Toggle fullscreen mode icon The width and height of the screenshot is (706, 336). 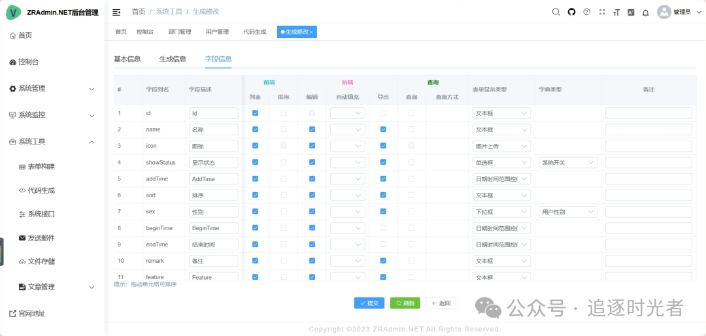(x=601, y=12)
